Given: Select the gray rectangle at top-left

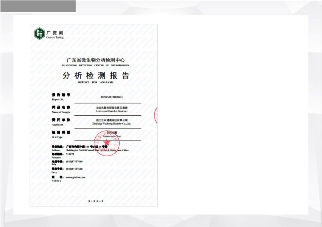Looking at the screenshot, I should pos(38,6).
